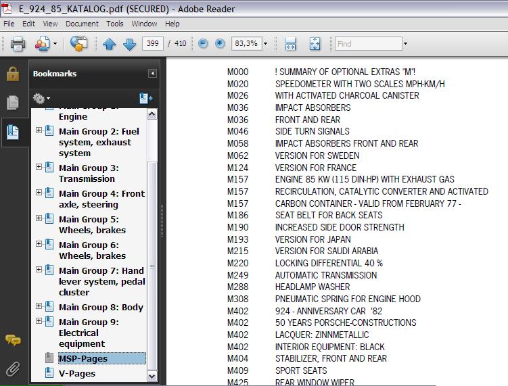This screenshot has width=508, height=386.
Task: Select Main Group 3: Transmission bookmark
Action: pyautogui.click(x=89, y=173)
